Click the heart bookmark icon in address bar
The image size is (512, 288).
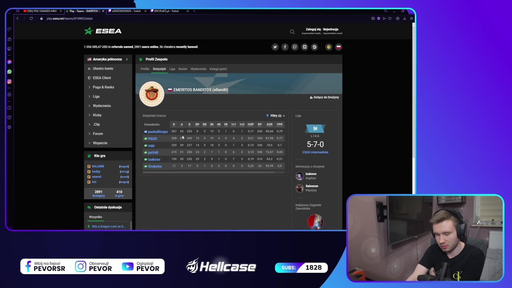[x=390, y=18]
